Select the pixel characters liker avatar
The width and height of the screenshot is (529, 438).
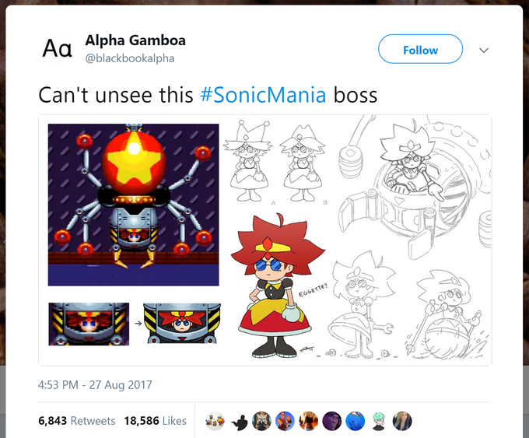215,421
